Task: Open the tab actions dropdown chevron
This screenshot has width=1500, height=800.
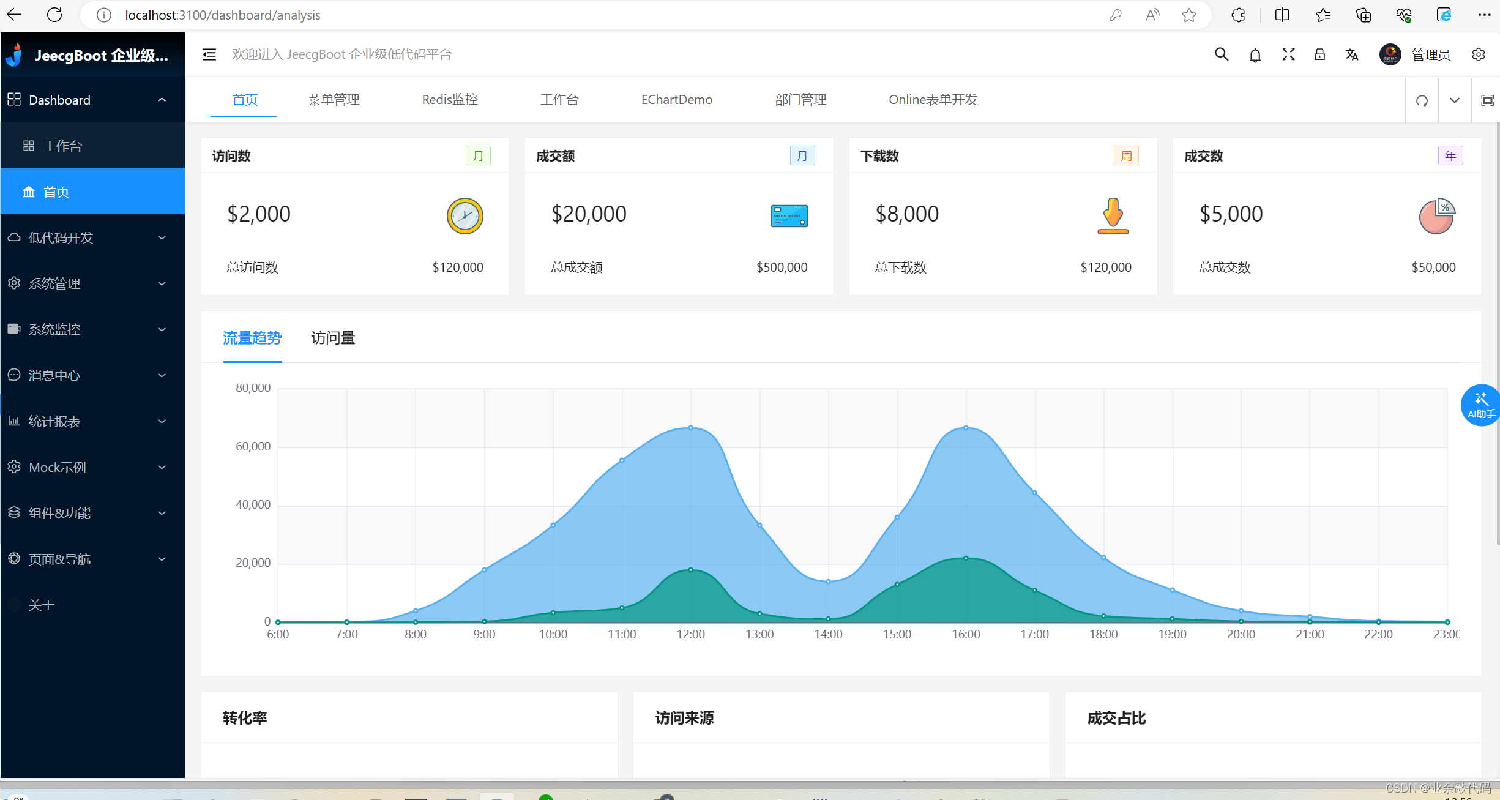Action: click(x=1455, y=100)
